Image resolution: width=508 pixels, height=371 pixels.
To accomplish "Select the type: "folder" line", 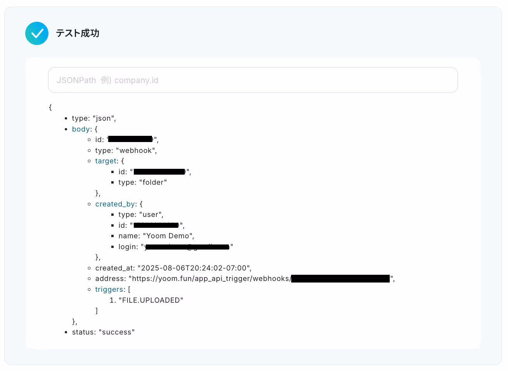I will (x=143, y=182).
